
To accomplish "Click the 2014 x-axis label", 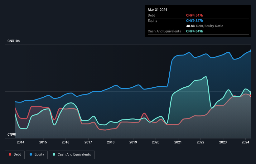I will [x=21, y=142].
